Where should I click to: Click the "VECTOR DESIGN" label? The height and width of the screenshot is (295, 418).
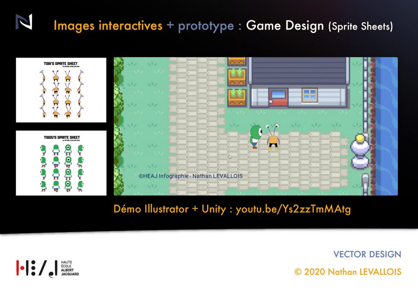pyautogui.click(x=367, y=254)
